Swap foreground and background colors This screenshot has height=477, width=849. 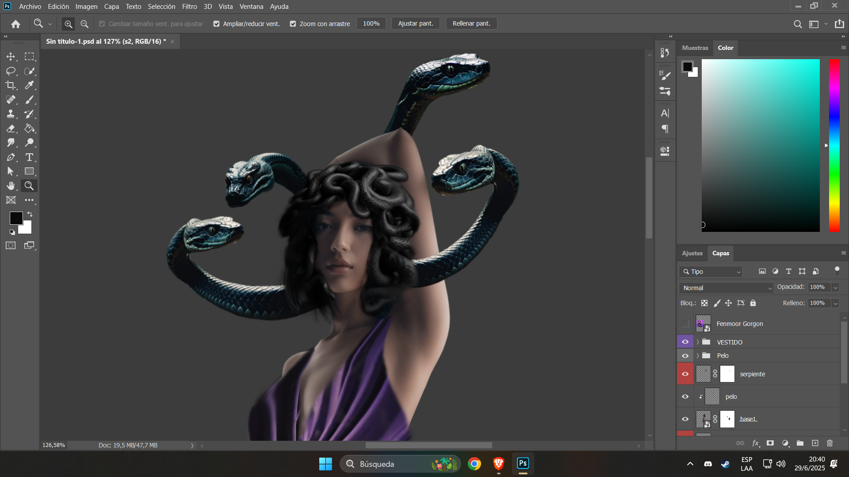tap(30, 214)
